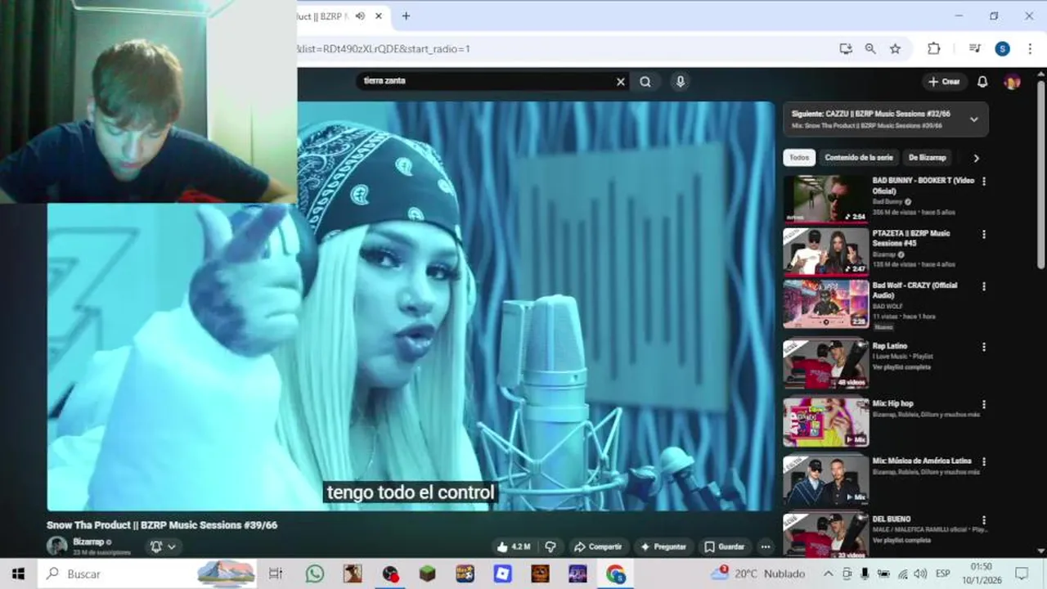Open options menu for Rap Latino playlist
1047x589 pixels.
pyautogui.click(x=983, y=347)
